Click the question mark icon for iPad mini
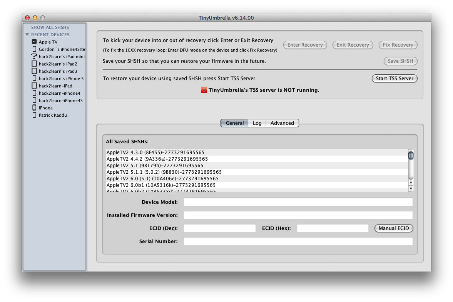The height and width of the screenshot is (302, 453). tap(34, 57)
